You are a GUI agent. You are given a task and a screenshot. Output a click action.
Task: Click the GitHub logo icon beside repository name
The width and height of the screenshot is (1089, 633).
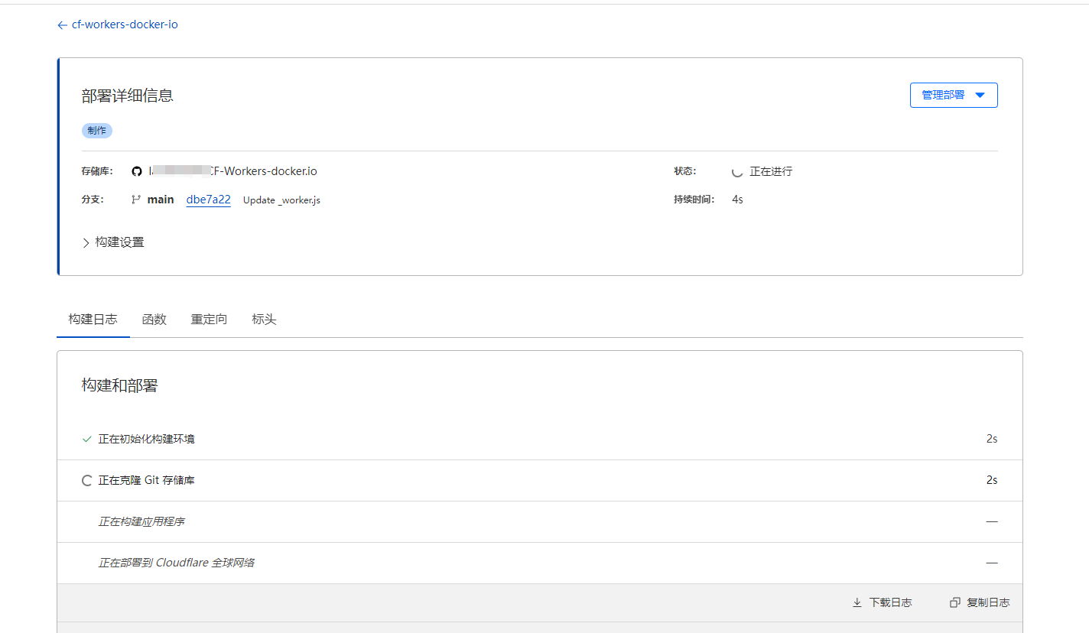(137, 171)
